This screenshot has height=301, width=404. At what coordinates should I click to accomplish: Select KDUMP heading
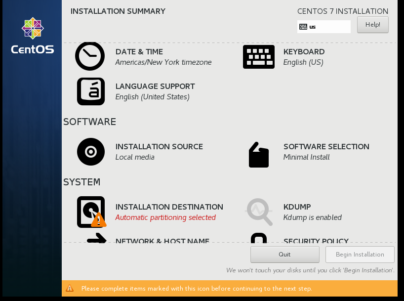297,207
